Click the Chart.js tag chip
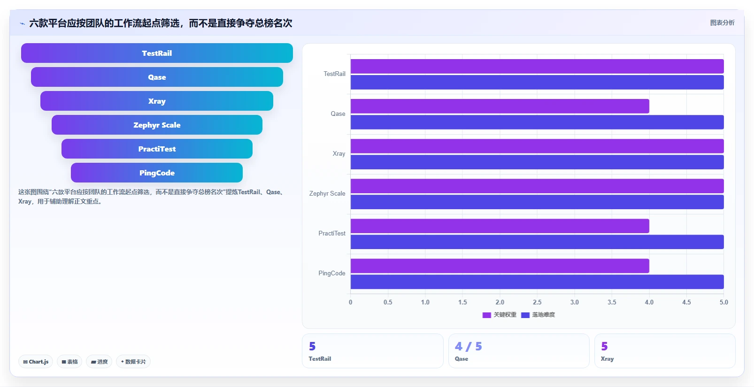Viewport: 754px width, 387px height. (x=36, y=362)
